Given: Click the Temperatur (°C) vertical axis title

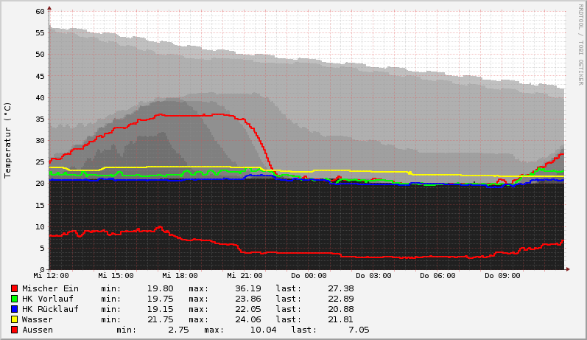Looking at the screenshot, I should (8, 140).
